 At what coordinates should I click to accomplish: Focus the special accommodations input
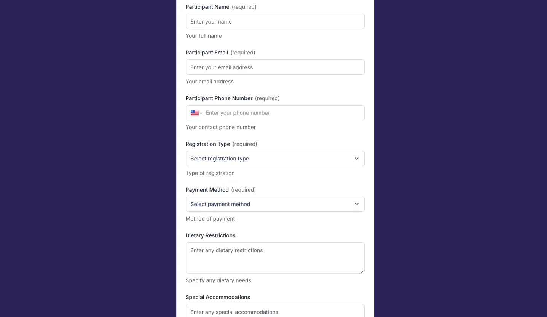click(x=275, y=312)
